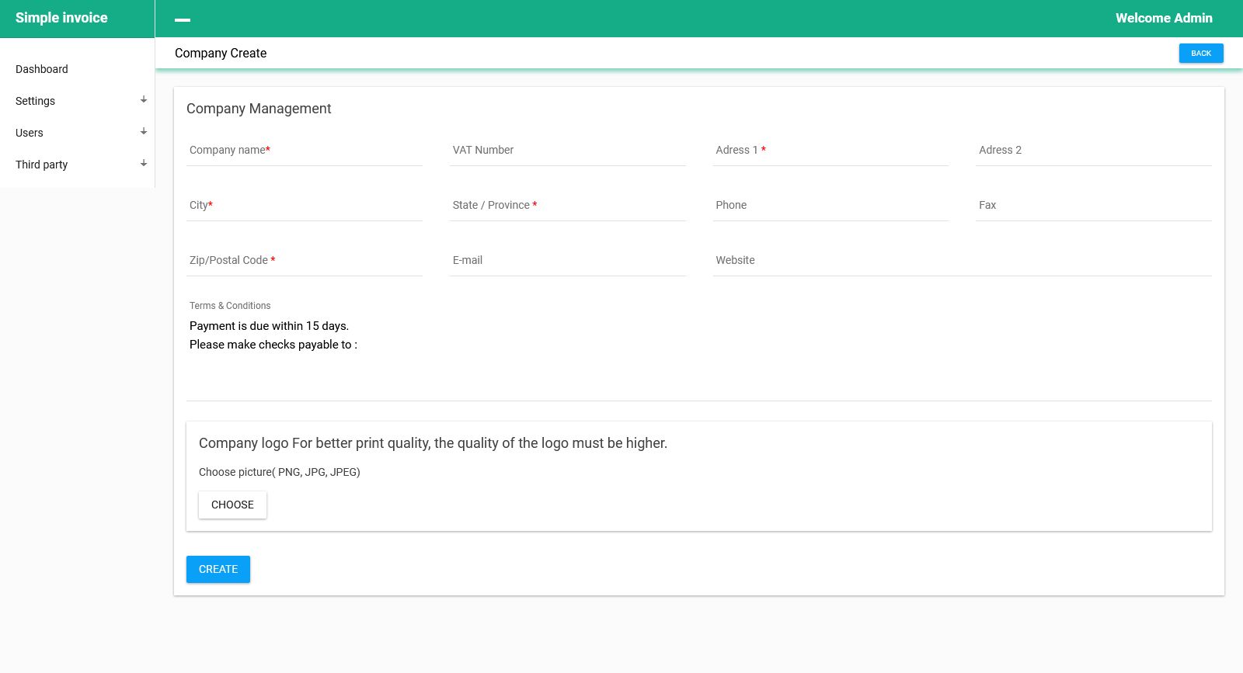
Task: Expand the Users submenu arrow
Action: (x=144, y=132)
